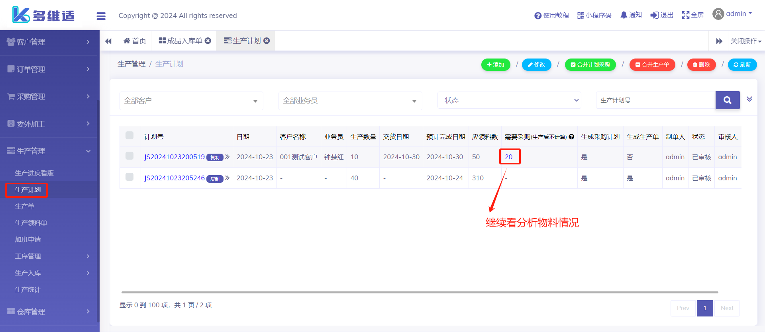The image size is (765, 332).
Task: Toggle the select-all checkbox in the table header
Action: 129,135
